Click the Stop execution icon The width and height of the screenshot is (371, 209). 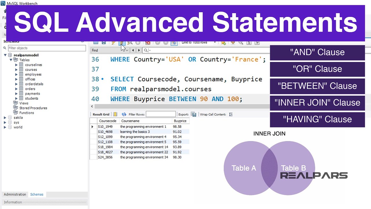pyautogui.click(x=138, y=43)
